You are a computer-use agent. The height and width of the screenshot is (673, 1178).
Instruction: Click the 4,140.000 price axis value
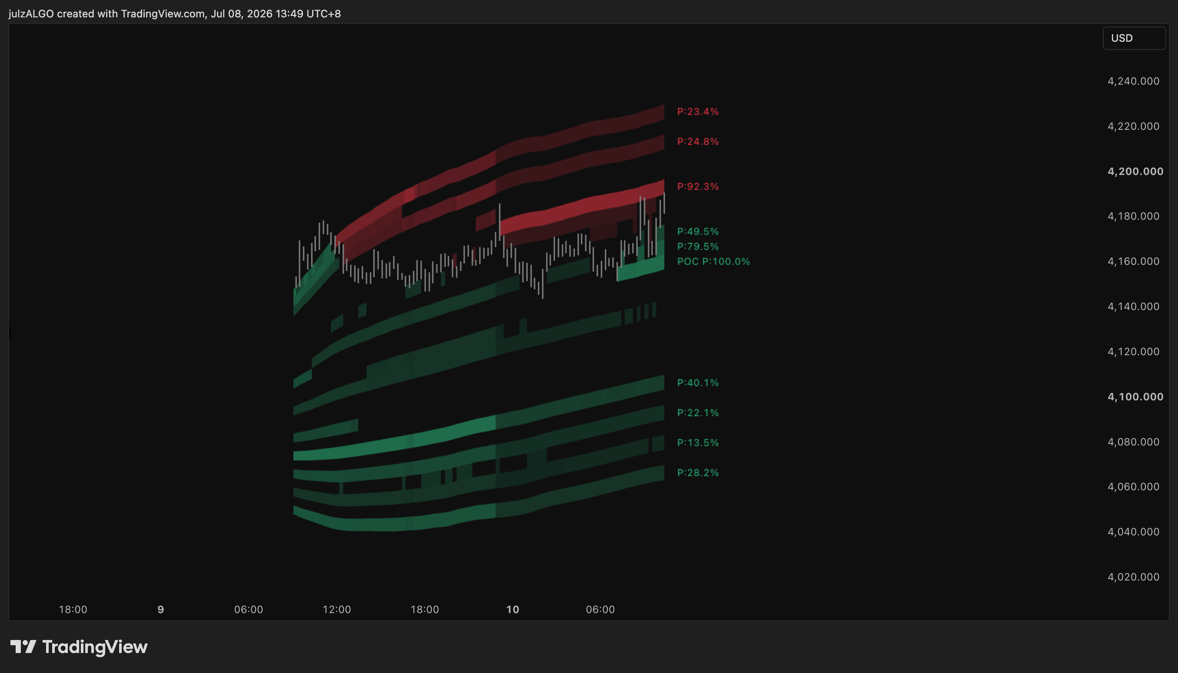(x=1133, y=307)
